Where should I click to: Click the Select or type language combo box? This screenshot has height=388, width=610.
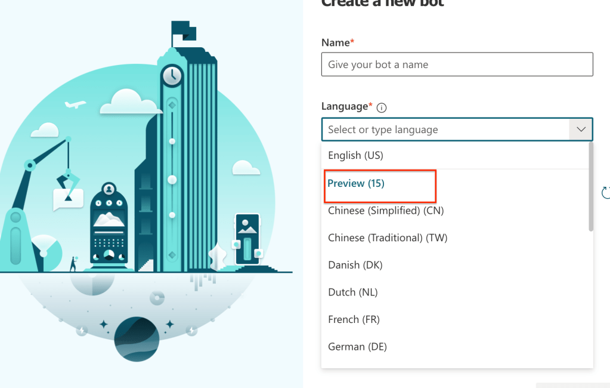pos(446,130)
